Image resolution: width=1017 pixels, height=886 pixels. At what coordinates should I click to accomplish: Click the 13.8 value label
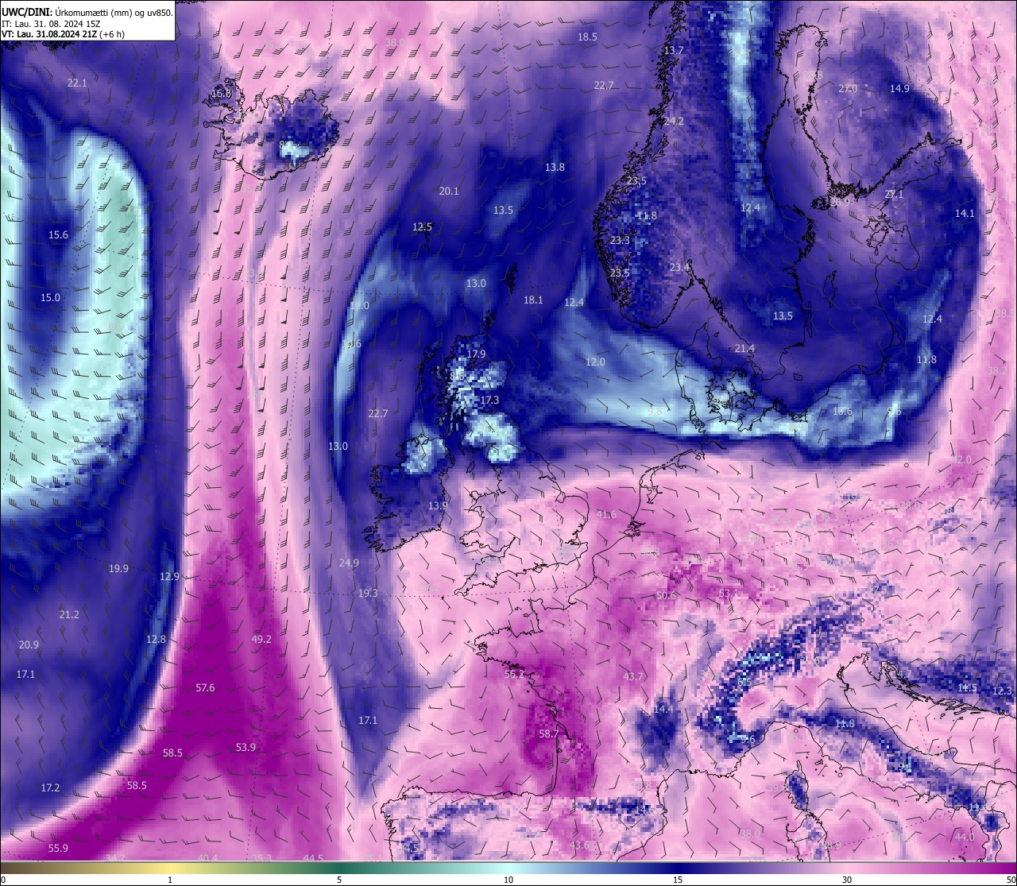pyautogui.click(x=555, y=168)
